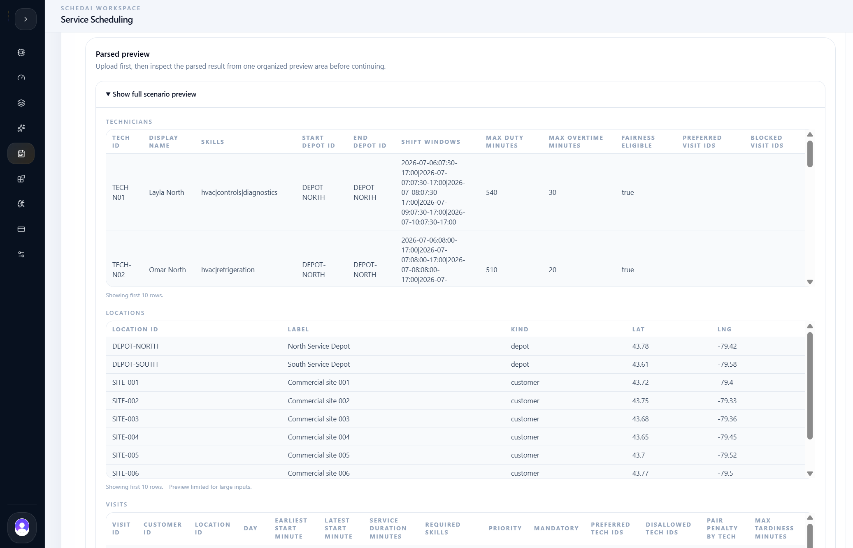Click the Locations table scroll-down arrow
Viewport: 853px width, 548px height.
pos(810,474)
